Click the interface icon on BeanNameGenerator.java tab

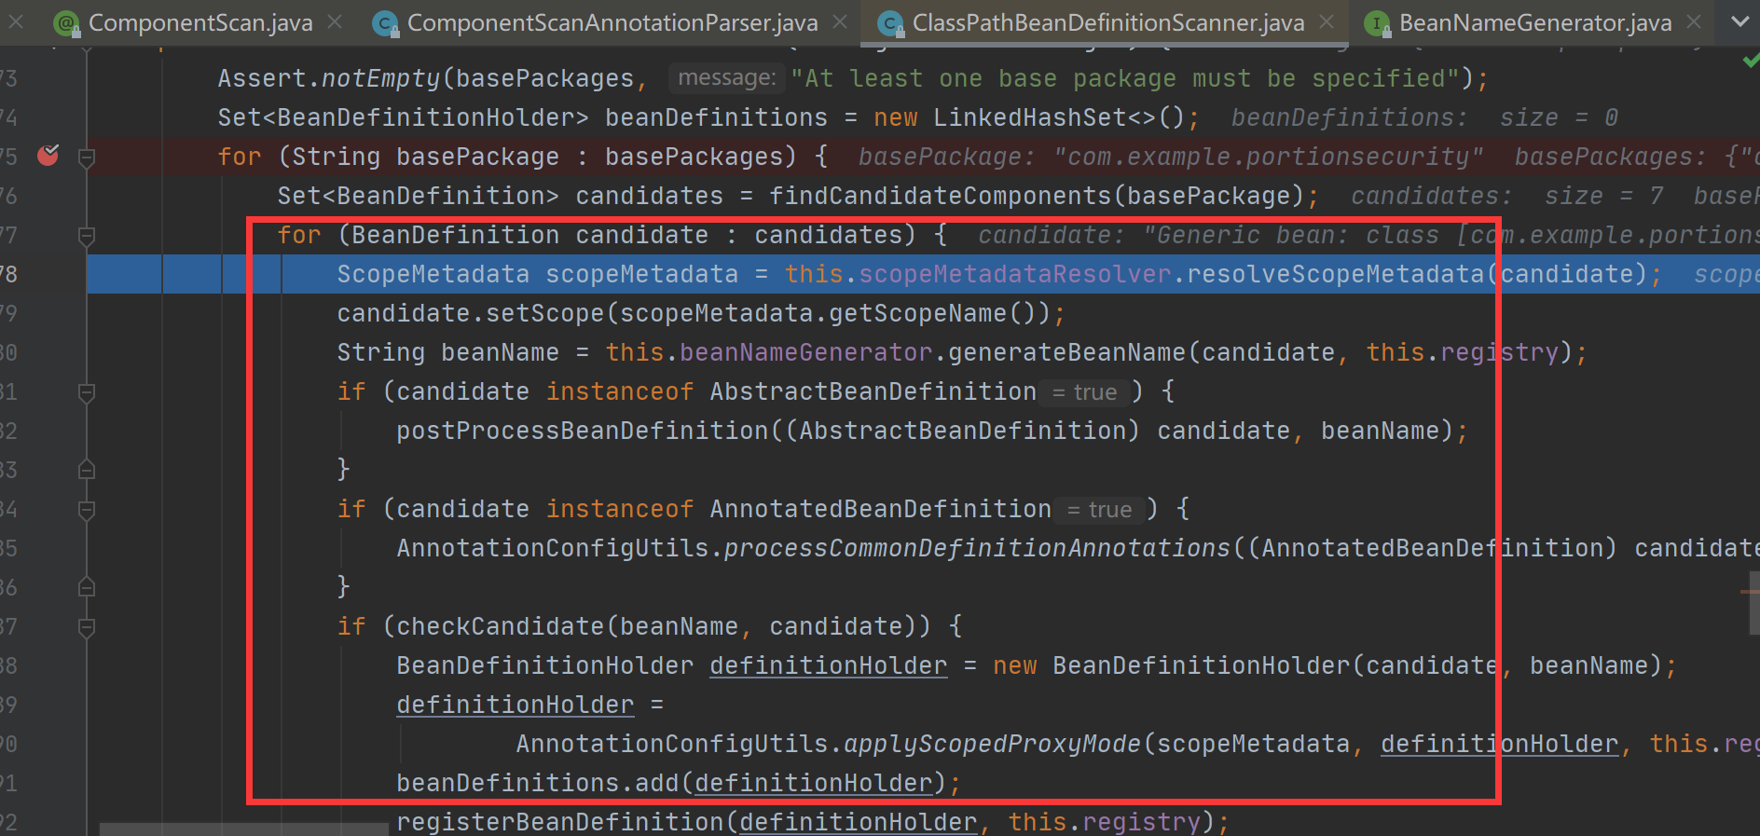[1377, 23]
